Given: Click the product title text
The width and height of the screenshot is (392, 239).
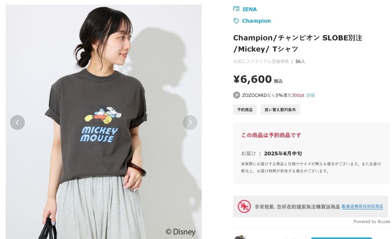Looking at the screenshot, I should [x=297, y=43].
